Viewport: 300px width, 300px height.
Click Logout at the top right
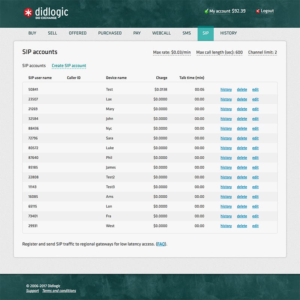[267, 11]
